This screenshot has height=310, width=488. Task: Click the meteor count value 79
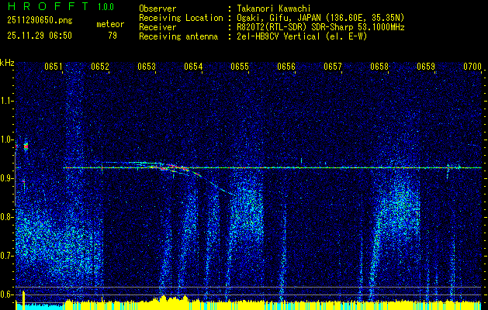click(112, 35)
